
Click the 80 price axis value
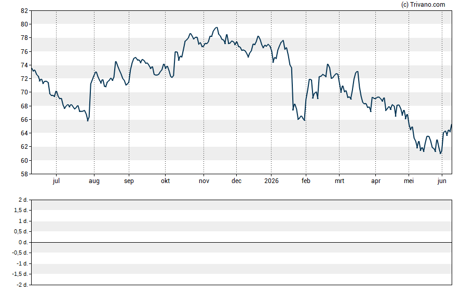click(x=24, y=24)
